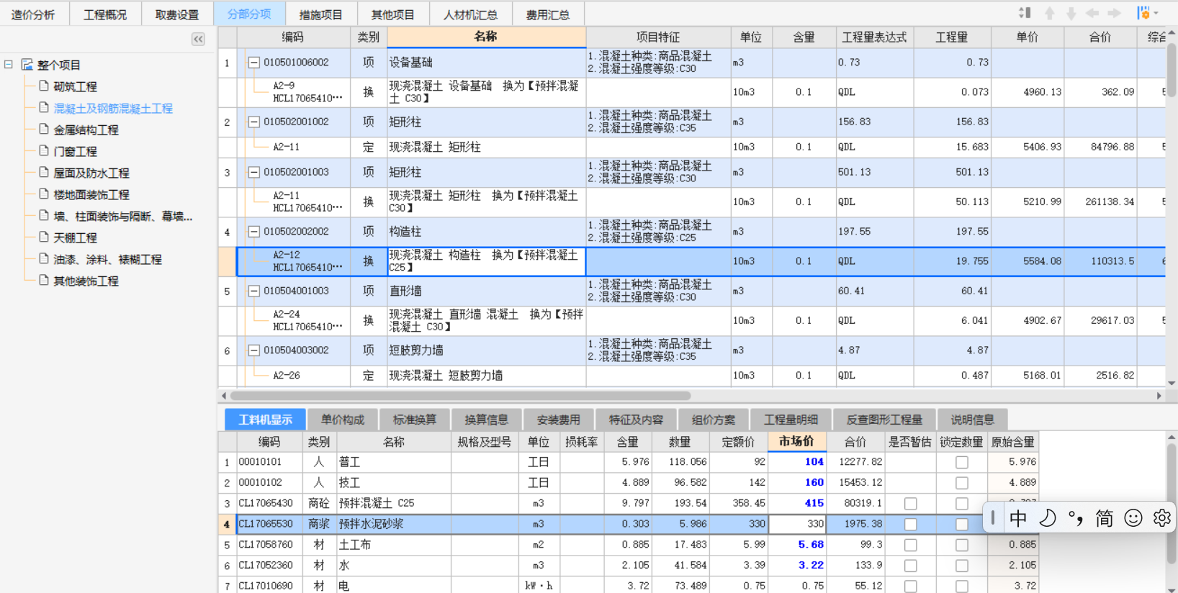Show the 单价构成 panel

click(343, 420)
